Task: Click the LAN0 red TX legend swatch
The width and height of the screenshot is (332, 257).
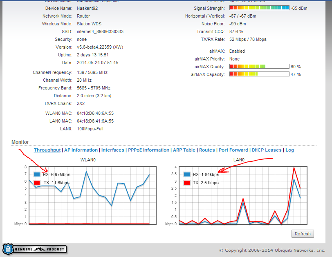Action: pos(187,183)
